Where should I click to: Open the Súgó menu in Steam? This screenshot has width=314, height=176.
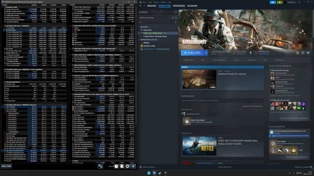(169, 2)
